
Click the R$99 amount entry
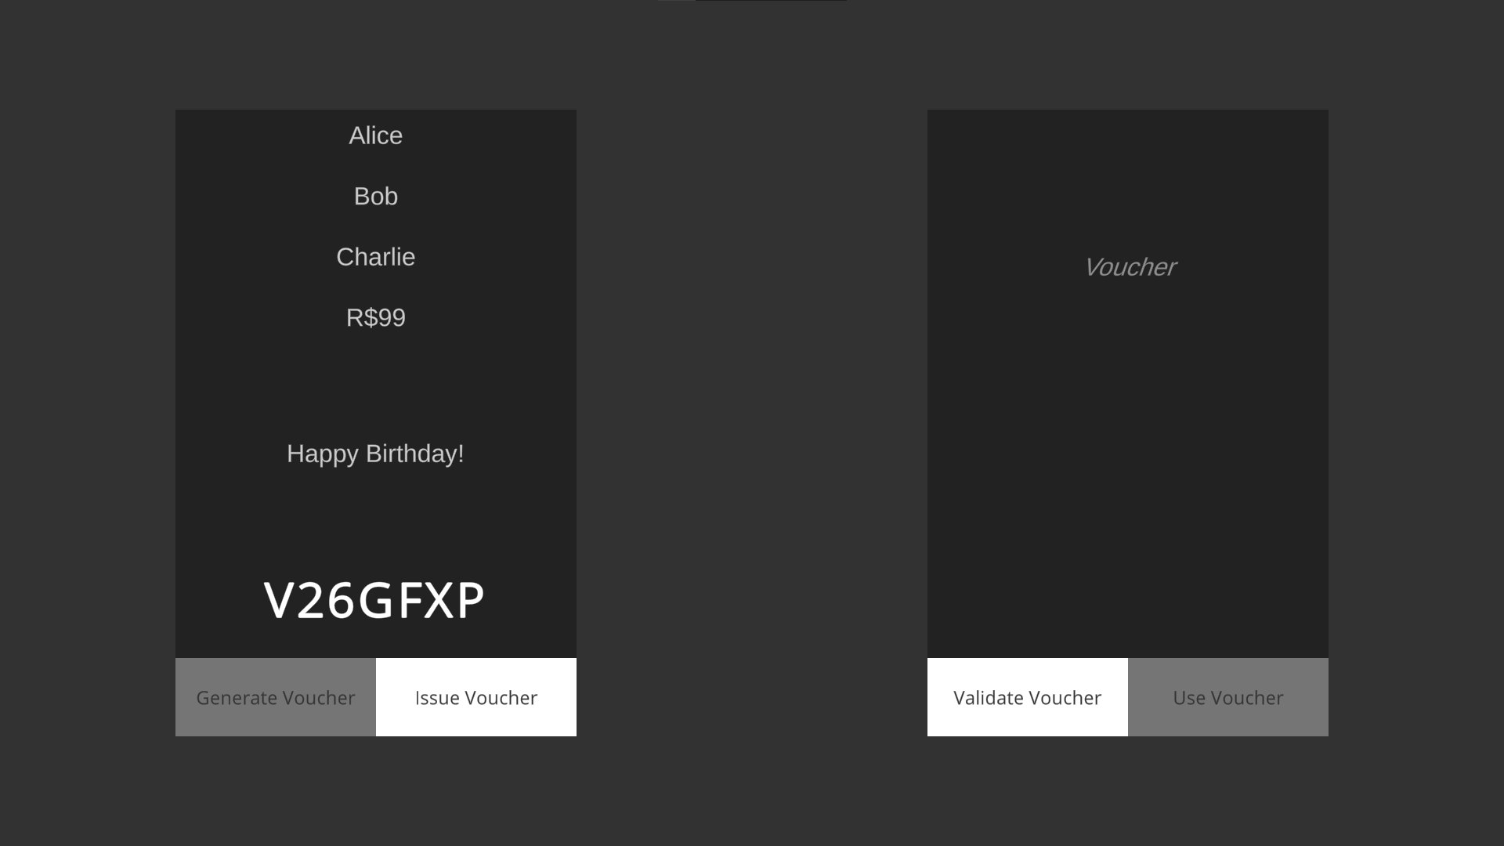tap(376, 317)
